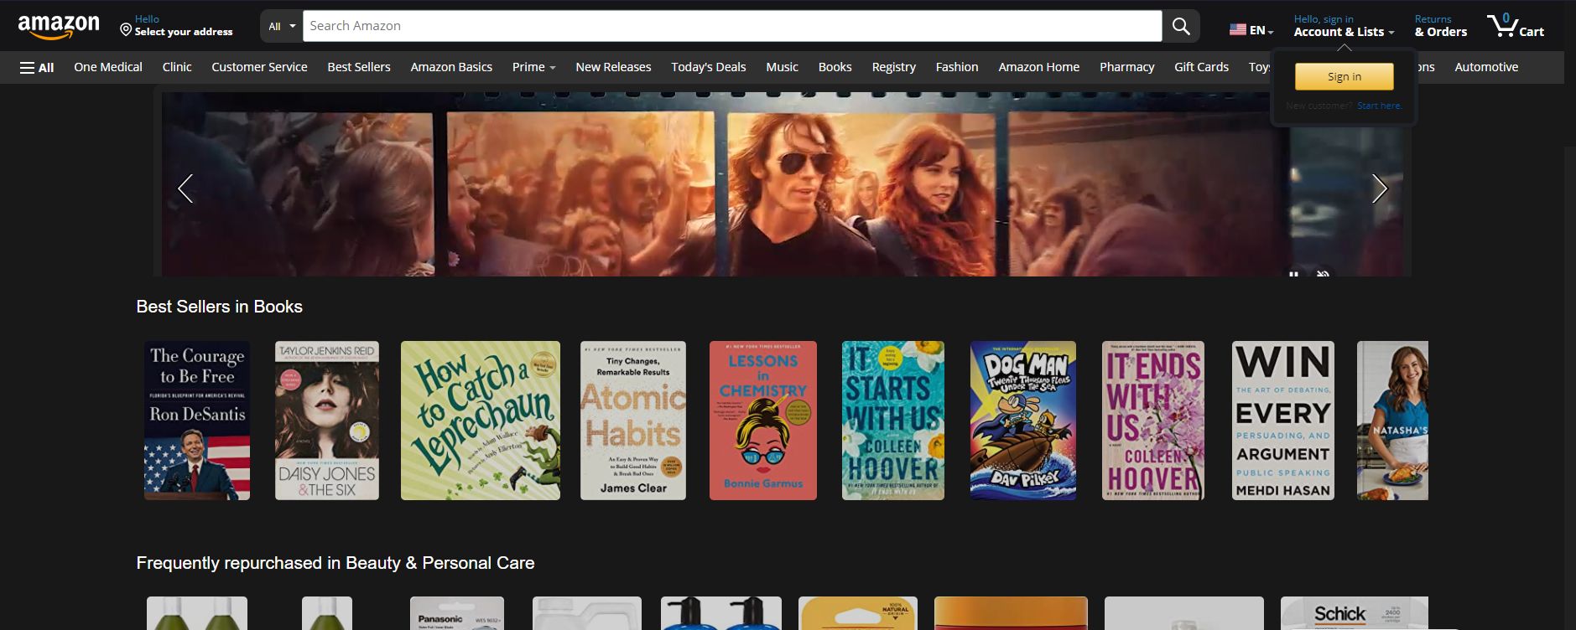Open Best Sellers nav link

tap(359, 67)
